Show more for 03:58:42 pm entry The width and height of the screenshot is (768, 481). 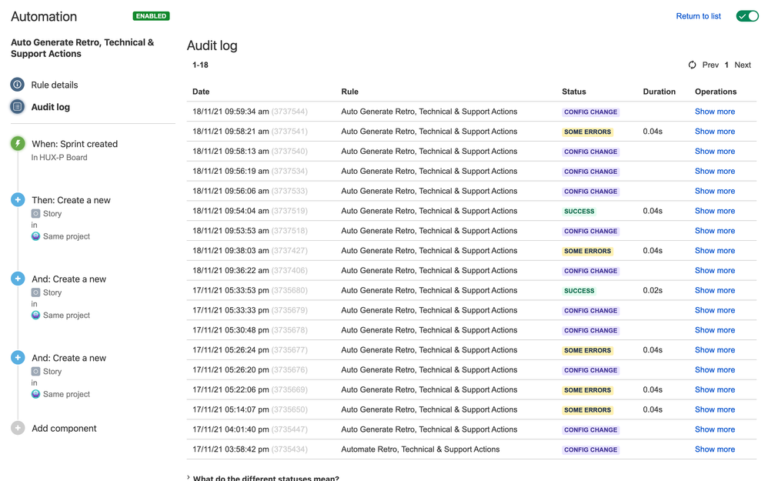click(x=715, y=449)
